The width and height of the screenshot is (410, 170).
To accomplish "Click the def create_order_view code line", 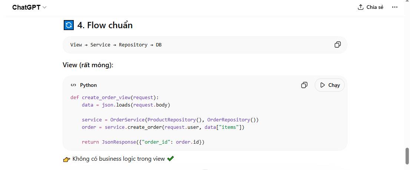I will pyautogui.click(x=114, y=97).
